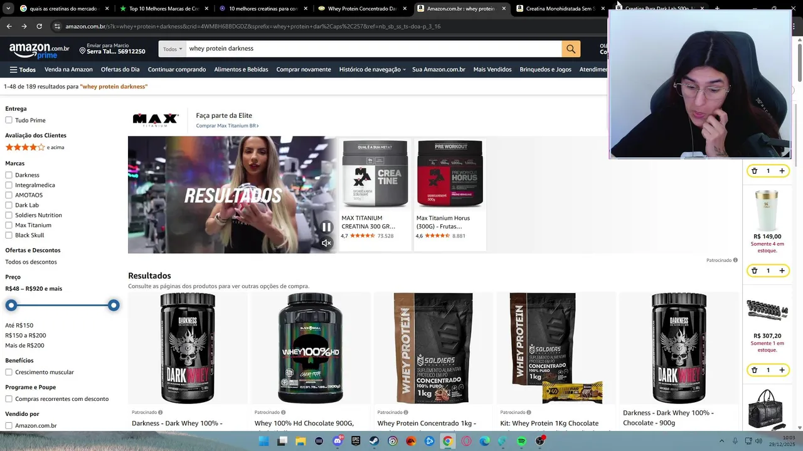
Task: Open Venda na Amazon nav item
Action: 68,70
